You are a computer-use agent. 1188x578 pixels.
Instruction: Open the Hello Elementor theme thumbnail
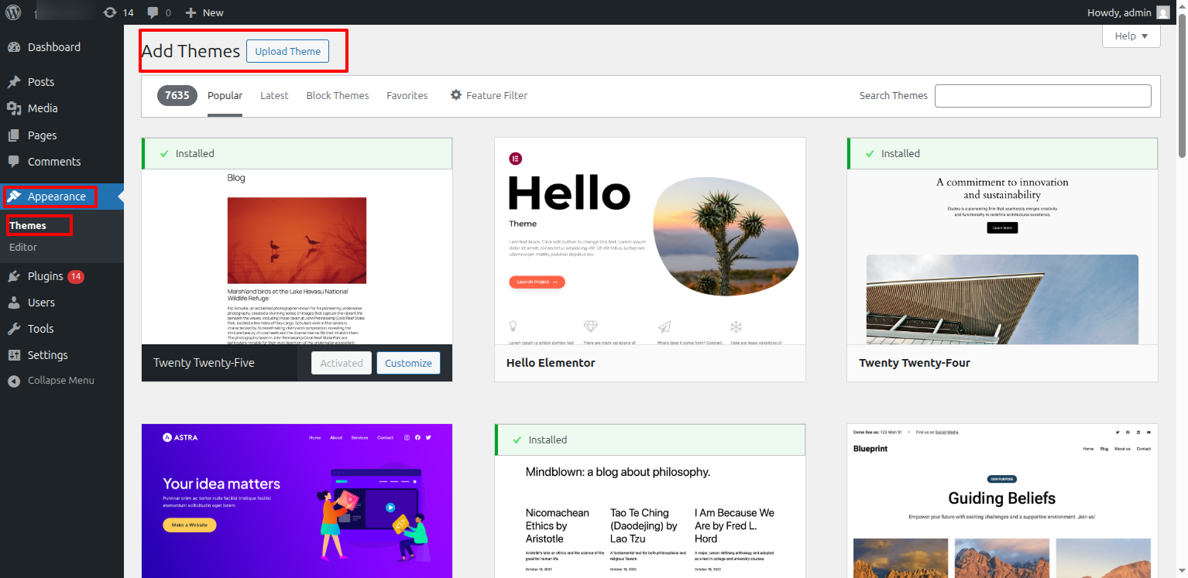[650, 241]
